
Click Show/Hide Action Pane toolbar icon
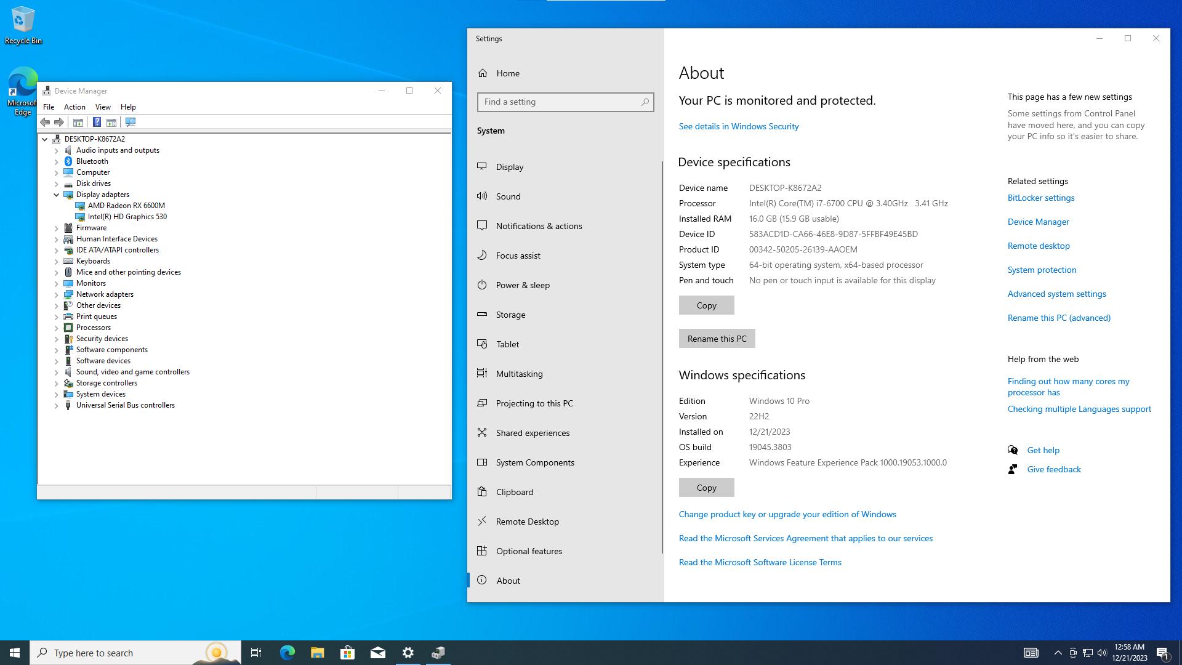111,123
